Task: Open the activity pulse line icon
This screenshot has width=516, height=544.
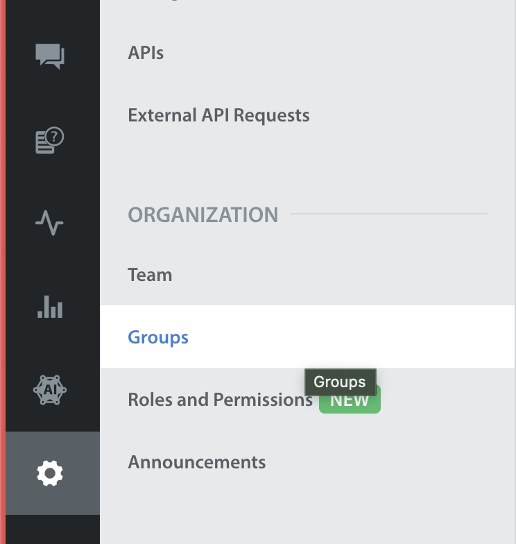Action: [50, 223]
